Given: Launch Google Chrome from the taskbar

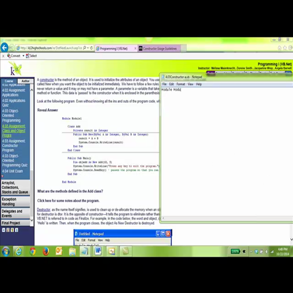Looking at the screenshot, I should click(x=32, y=251).
